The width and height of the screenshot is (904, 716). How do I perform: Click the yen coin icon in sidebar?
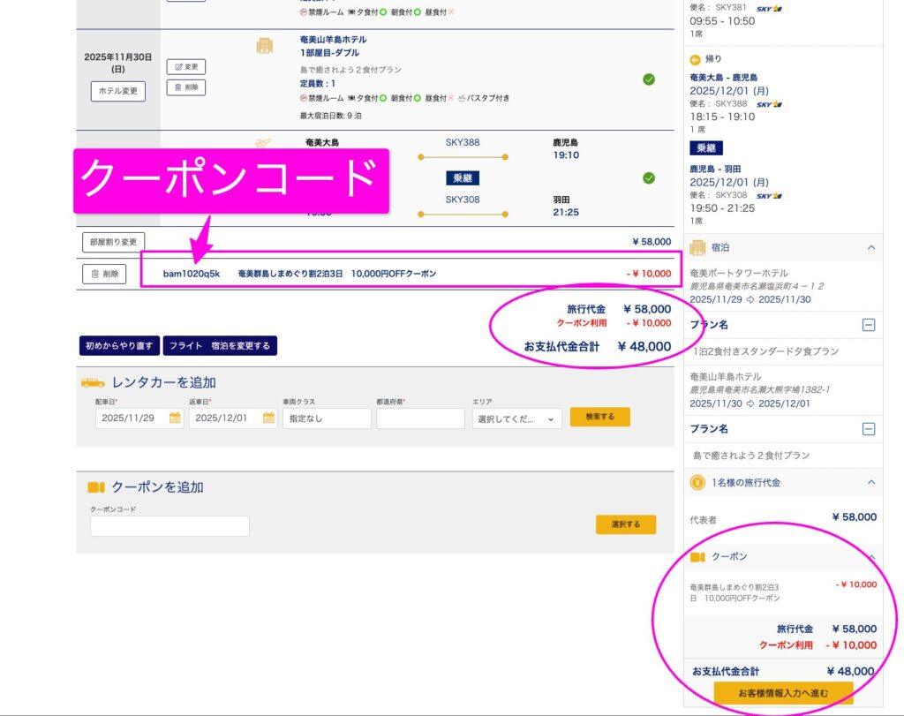click(x=697, y=483)
